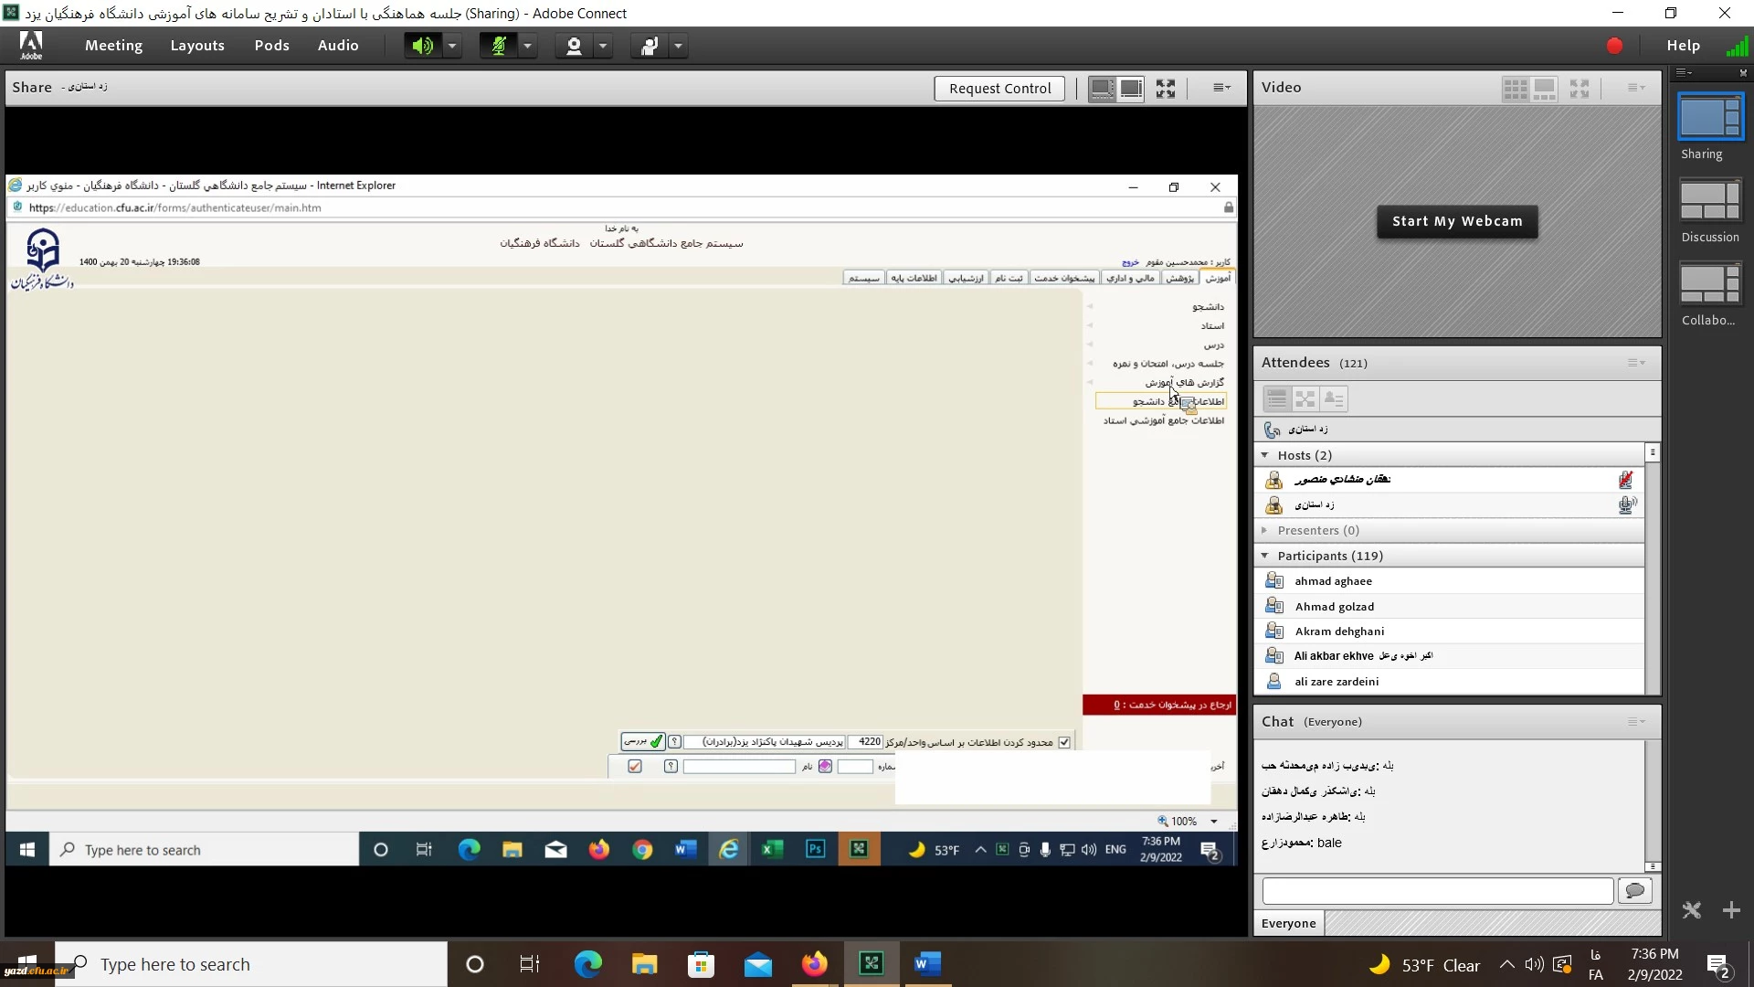The height and width of the screenshot is (987, 1754).
Task: Open the Meeting menu
Action: [113, 46]
